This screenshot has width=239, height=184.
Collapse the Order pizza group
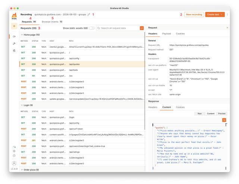click(22, 170)
